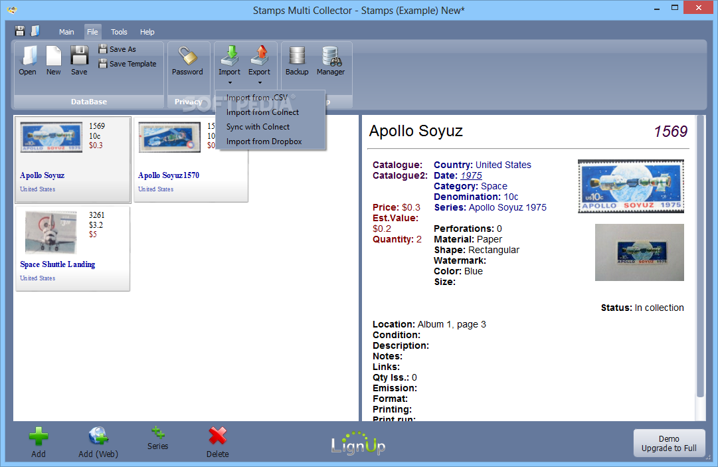Choose Save As option

[118, 49]
